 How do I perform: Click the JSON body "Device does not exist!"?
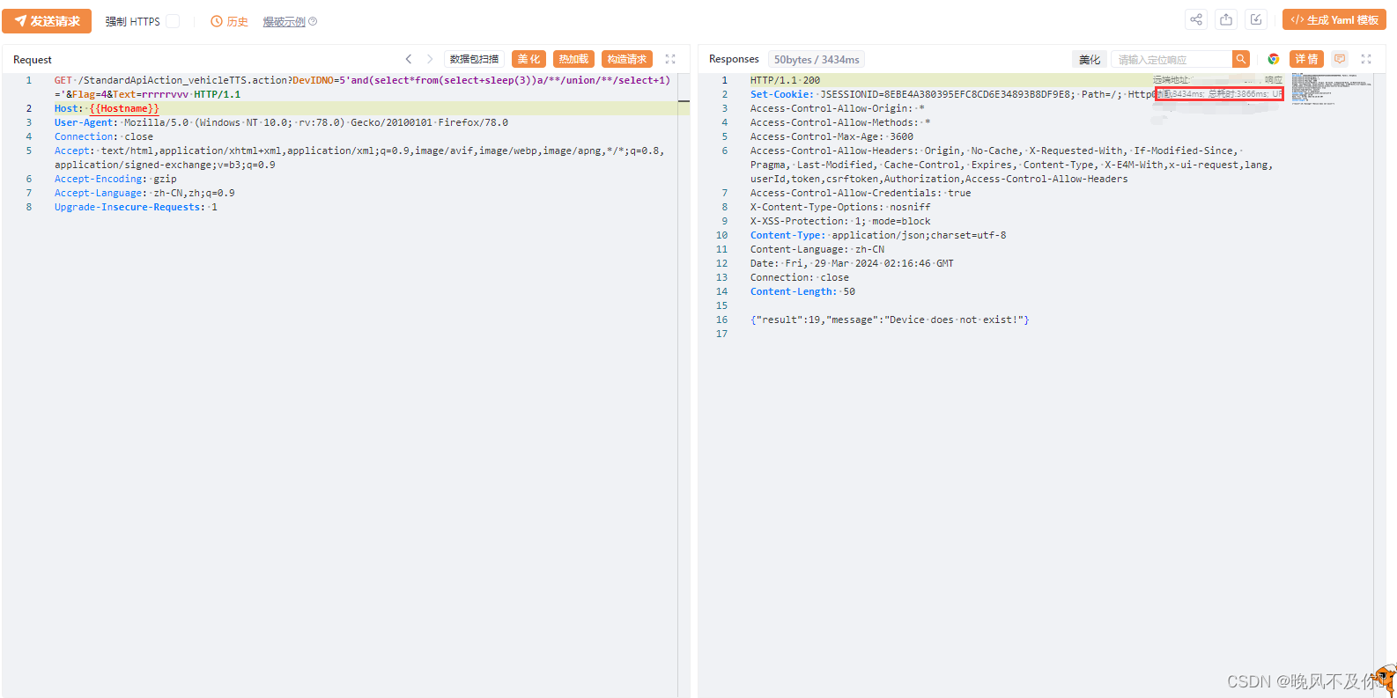890,320
